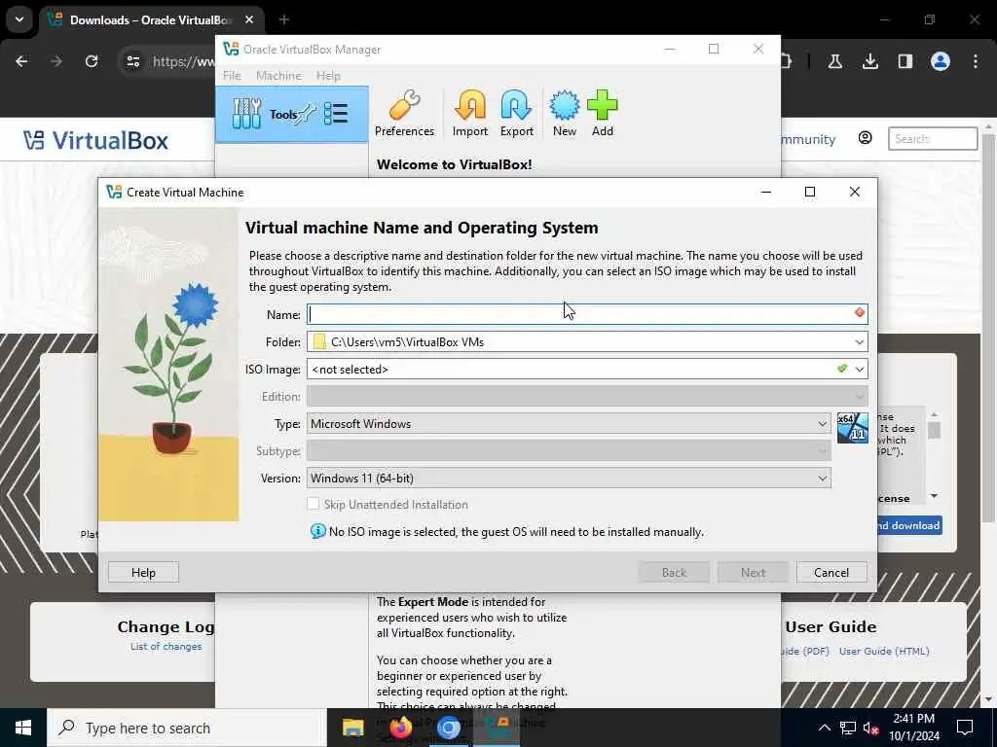This screenshot has width=997, height=747.
Task: Click the Windows taskbar search box
Action: pos(188,728)
